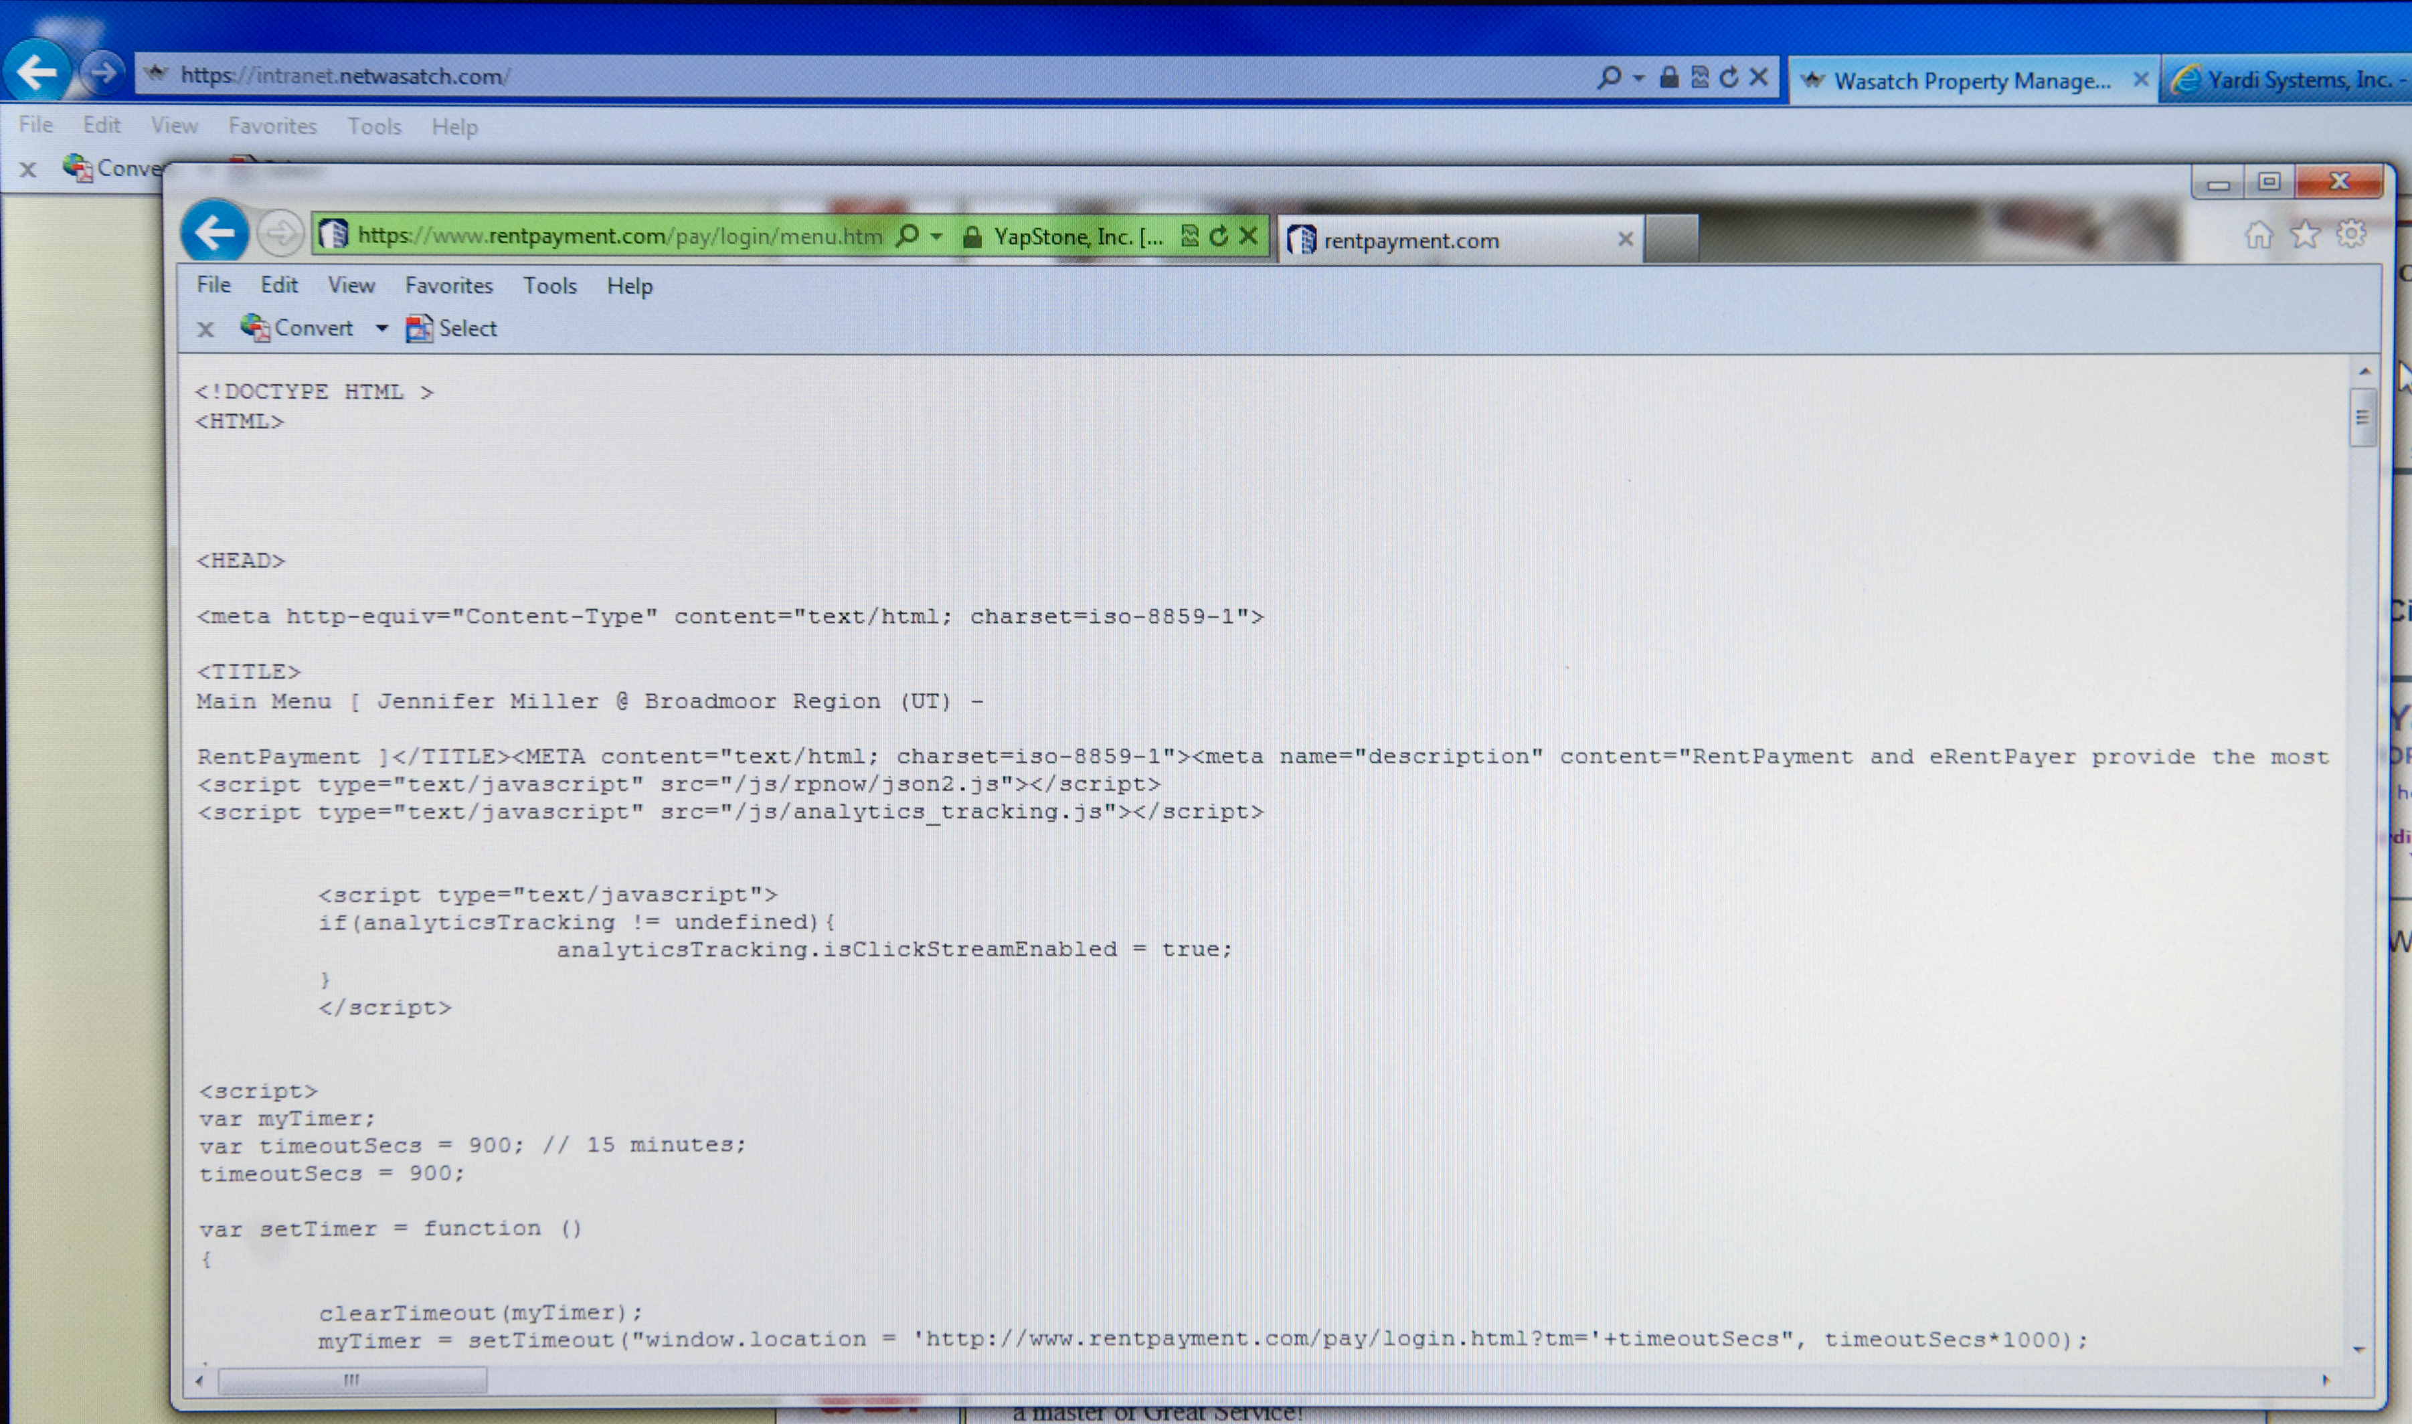
Task: Open View menu in rentpayment window
Action: pyautogui.click(x=351, y=285)
